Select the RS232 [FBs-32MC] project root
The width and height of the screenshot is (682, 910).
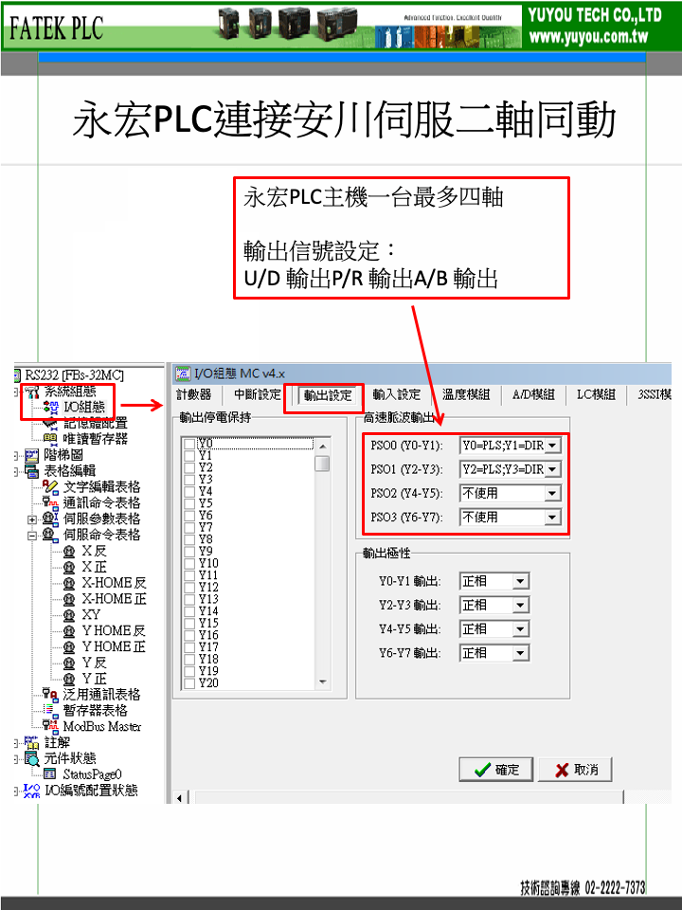click(x=73, y=375)
